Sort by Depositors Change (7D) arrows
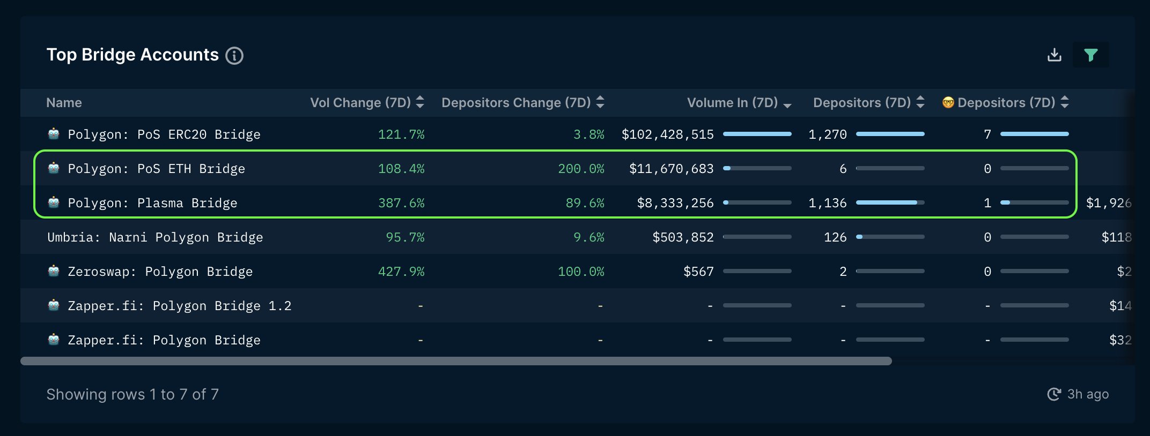This screenshot has width=1150, height=436. [x=600, y=102]
